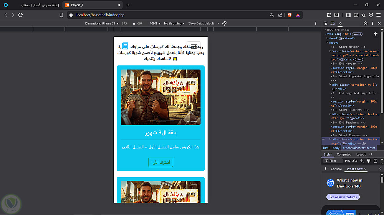Go back with the browser back arrow
384x215 pixels.
coord(6,15)
